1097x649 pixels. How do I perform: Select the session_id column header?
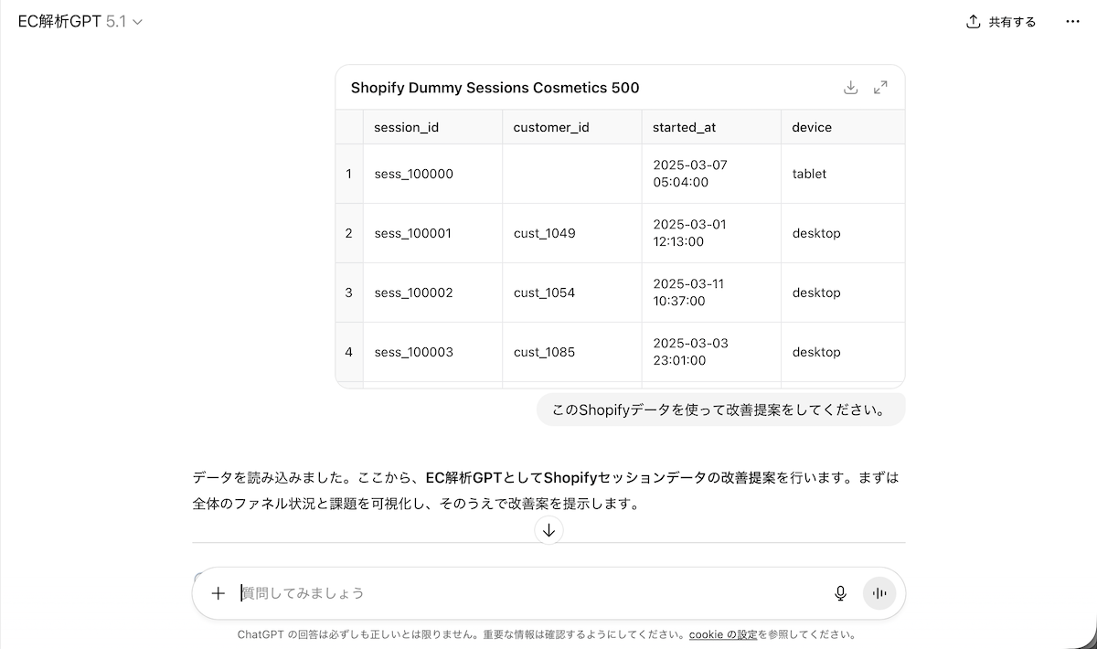pyautogui.click(x=406, y=127)
